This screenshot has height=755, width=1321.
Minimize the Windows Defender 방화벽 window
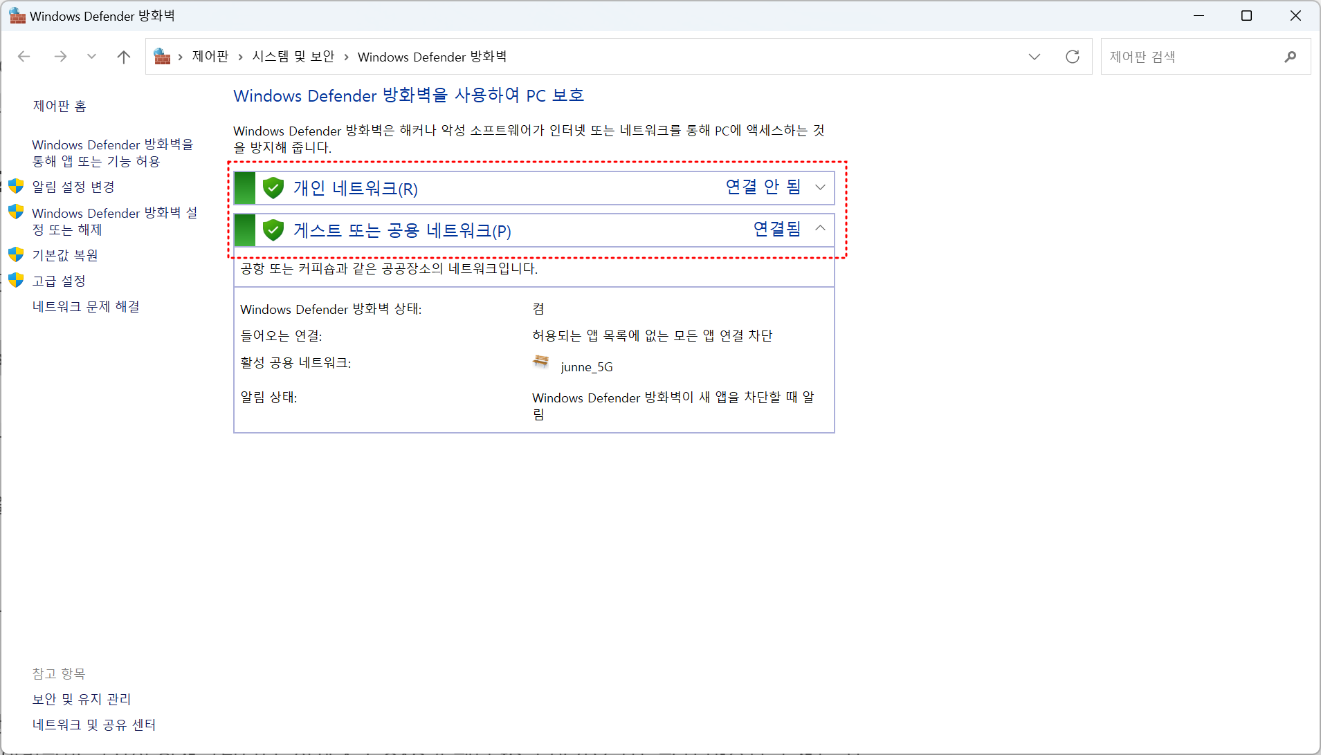point(1199,15)
